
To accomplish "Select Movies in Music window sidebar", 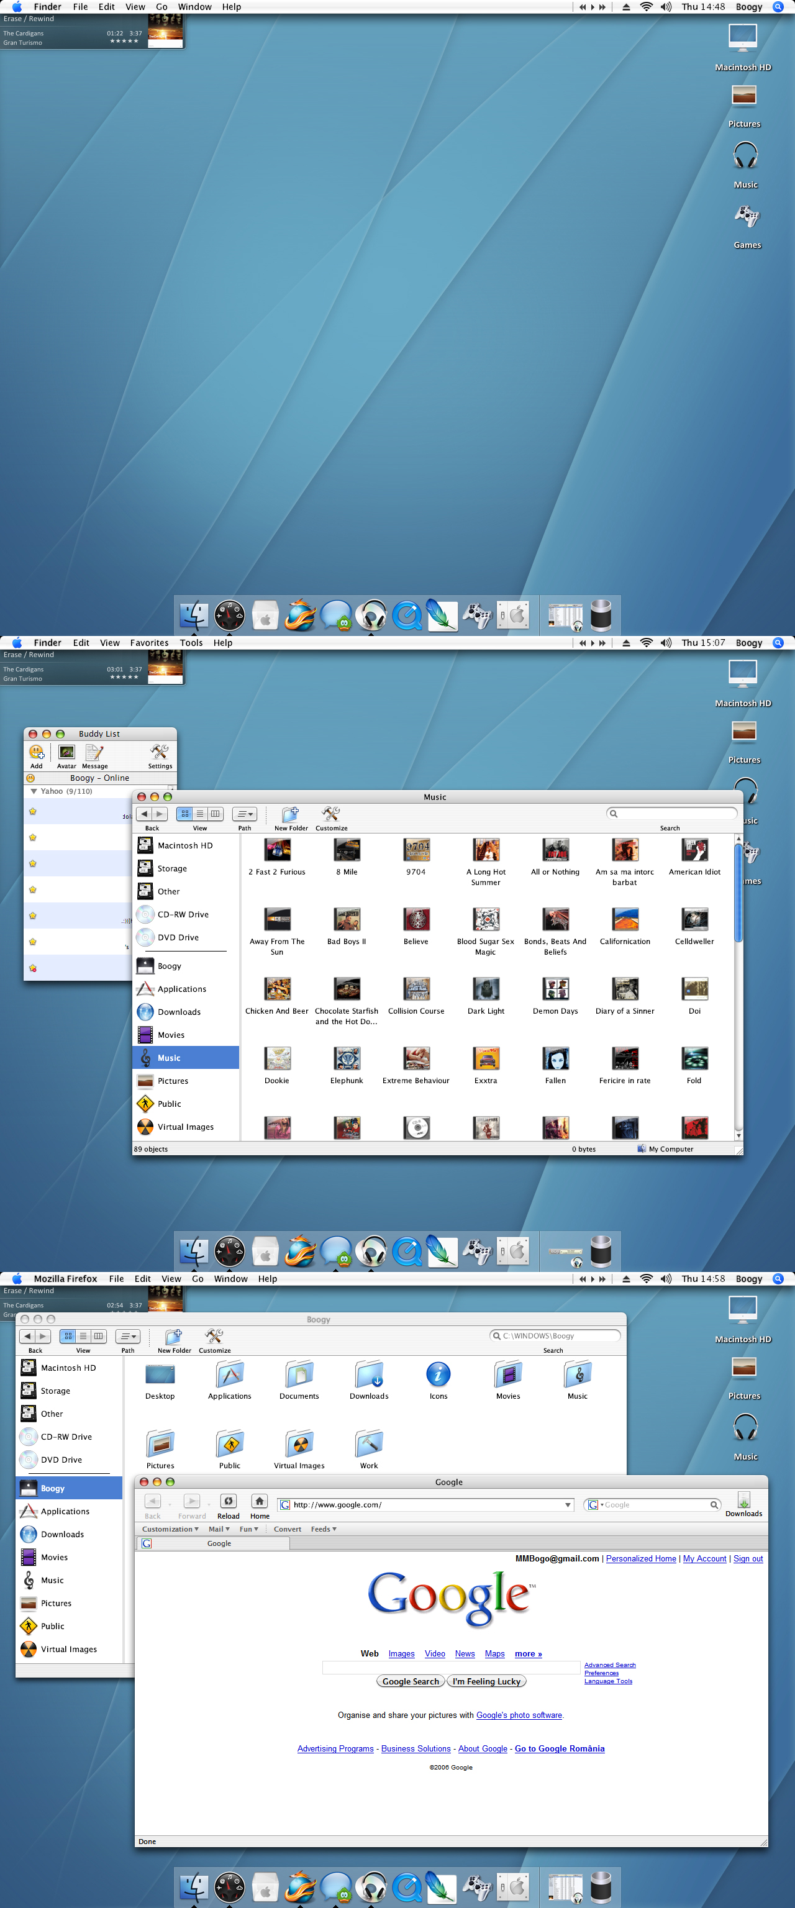I will point(186,1035).
